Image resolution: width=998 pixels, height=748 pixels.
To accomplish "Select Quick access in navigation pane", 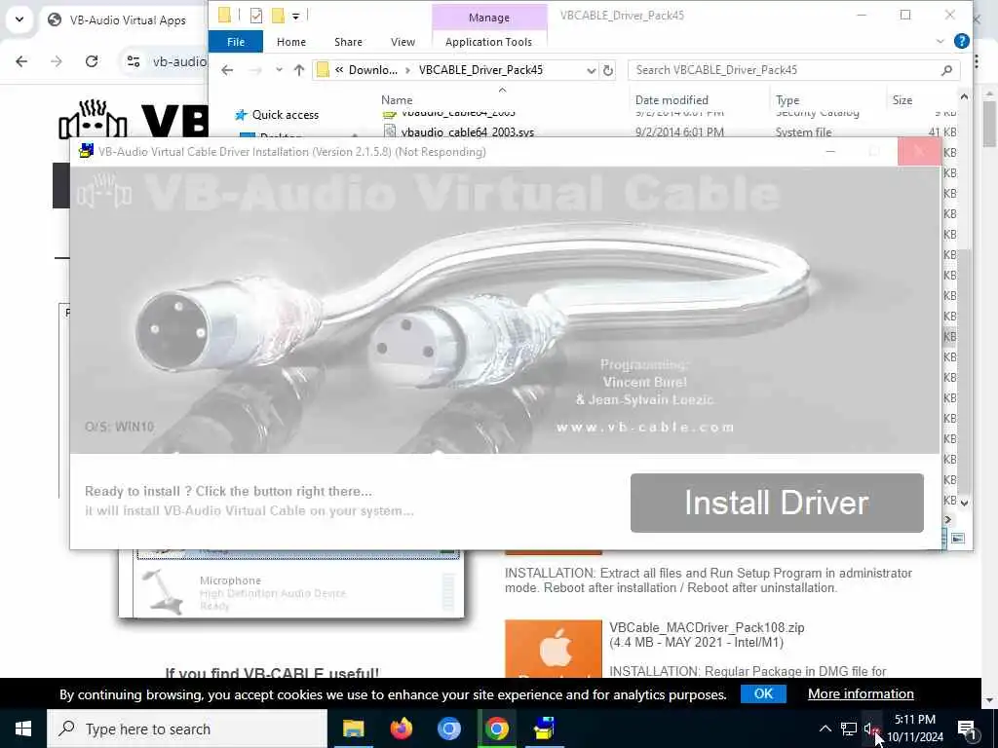I will (286, 115).
